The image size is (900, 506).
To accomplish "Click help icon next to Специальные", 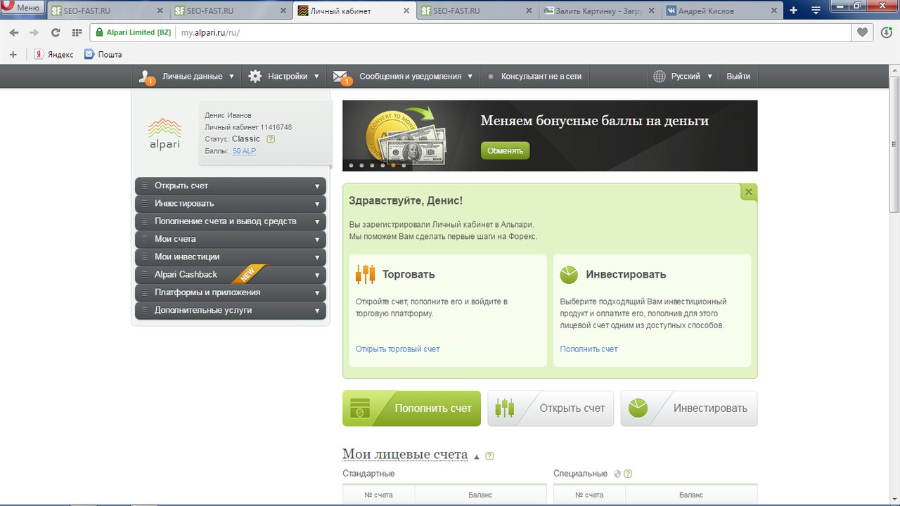I will pos(628,474).
